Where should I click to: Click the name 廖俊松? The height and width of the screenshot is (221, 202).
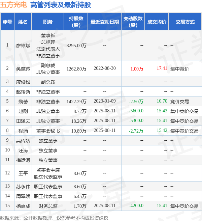click(x=23, y=82)
